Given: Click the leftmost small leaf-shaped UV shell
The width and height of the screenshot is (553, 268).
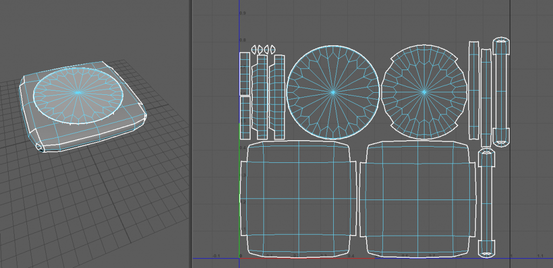Looking at the screenshot, I should click(254, 50).
